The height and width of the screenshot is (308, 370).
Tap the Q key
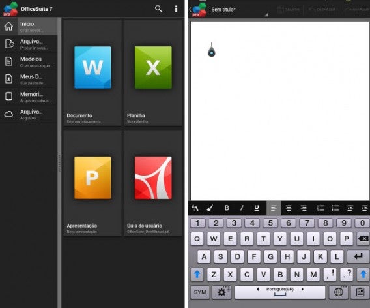tap(197, 239)
